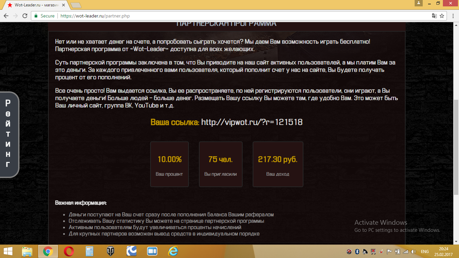Launch Opera from the taskbar
Image resolution: width=459 pixels, height=258 pixels.
pos(69,251)
